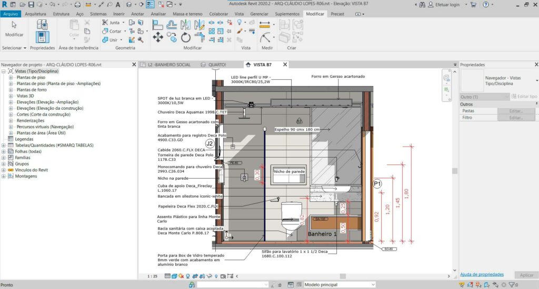Close the VISTA B7 view tab
This screenshot has width=539, height=289.
pos(285,65)
